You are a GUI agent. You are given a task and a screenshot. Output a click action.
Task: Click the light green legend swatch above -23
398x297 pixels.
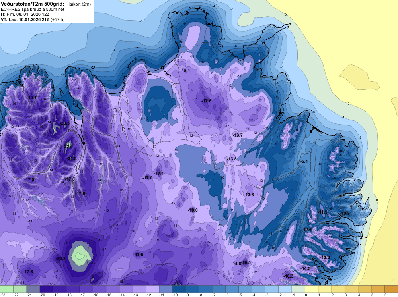(7, 289)
